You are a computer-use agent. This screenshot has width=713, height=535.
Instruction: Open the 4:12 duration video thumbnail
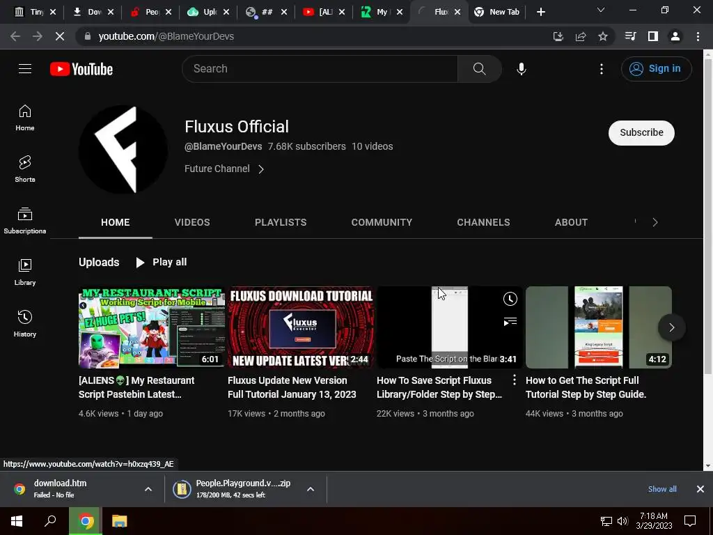click(x=598, y=327)
